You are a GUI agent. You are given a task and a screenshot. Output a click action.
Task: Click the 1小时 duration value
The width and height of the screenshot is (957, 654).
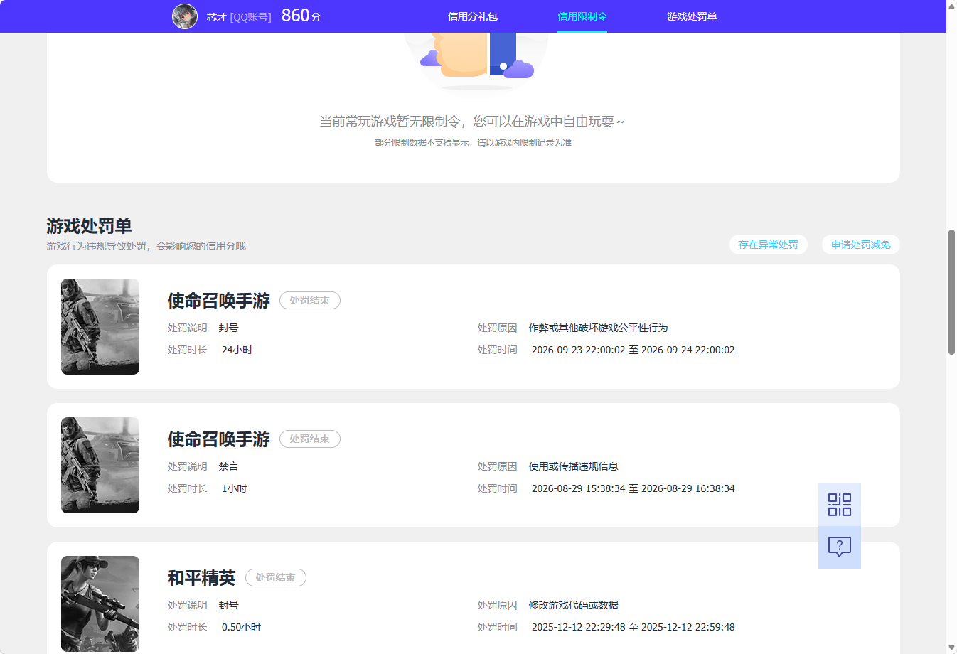(235, 488)
